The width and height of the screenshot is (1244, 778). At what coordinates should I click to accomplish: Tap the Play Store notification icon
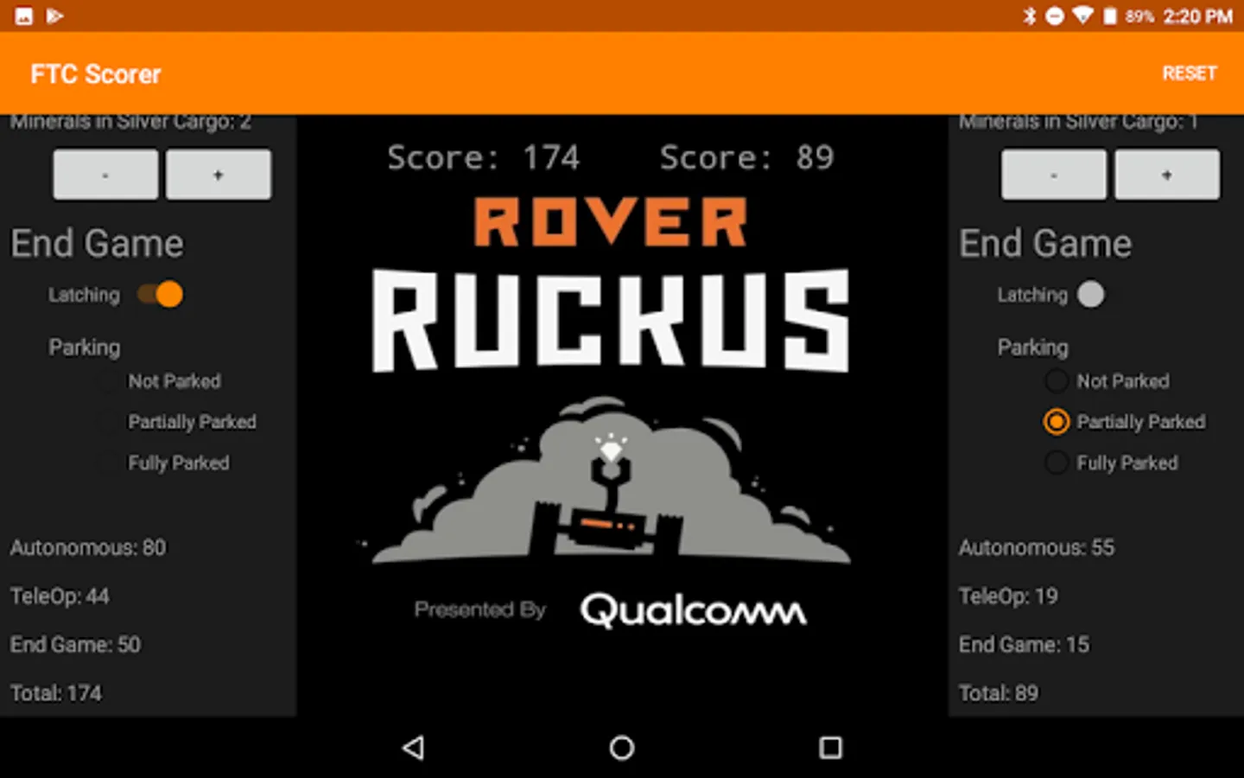pos(55,16)
